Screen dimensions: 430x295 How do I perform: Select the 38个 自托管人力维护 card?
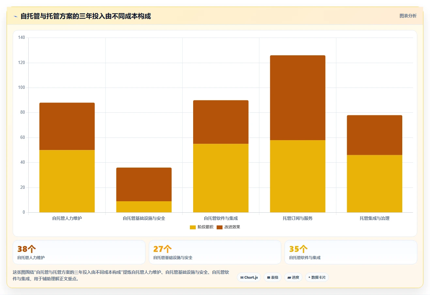pos(79,252)
